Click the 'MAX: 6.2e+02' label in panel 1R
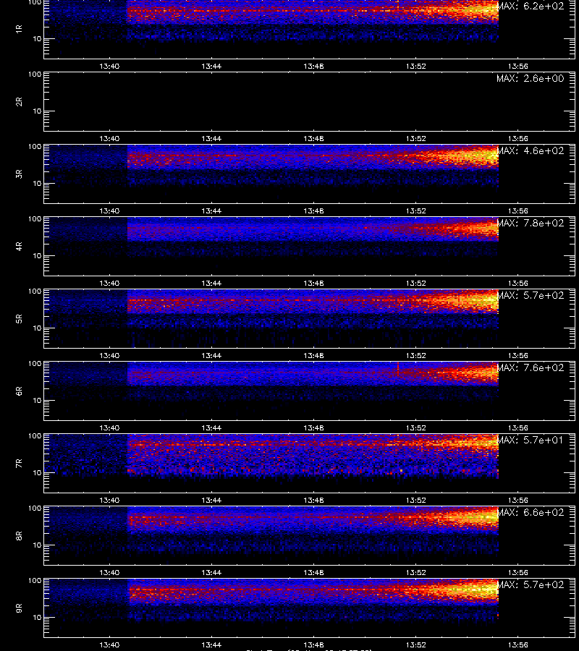 [531, 7]
